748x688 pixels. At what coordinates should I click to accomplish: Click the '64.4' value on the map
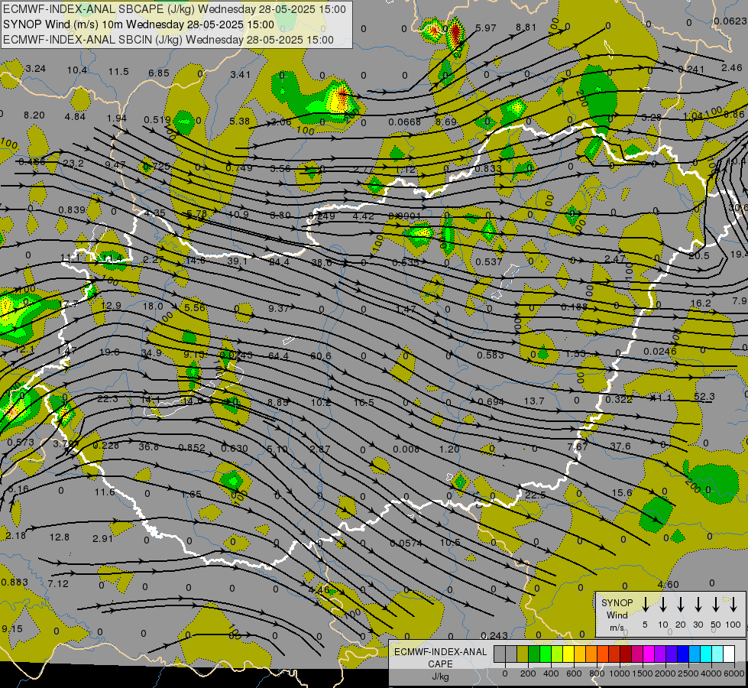[279, 356]
